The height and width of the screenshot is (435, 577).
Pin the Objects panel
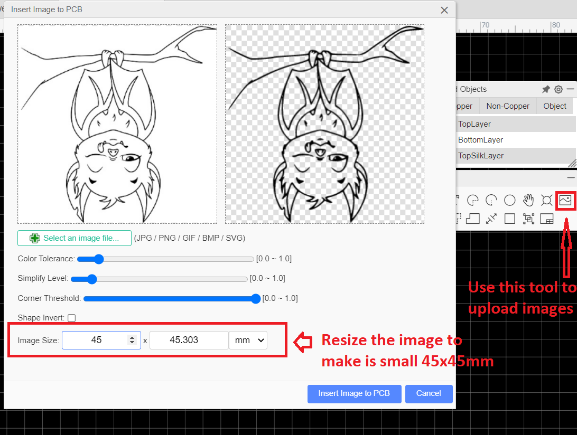pos(546,89)
